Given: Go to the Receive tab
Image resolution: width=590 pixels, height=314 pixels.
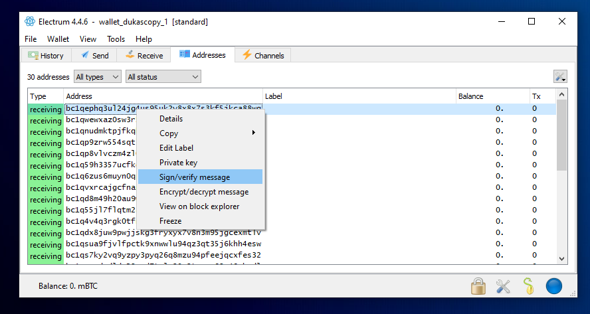Looking at the screenshot, I should [x=144, y=56].
